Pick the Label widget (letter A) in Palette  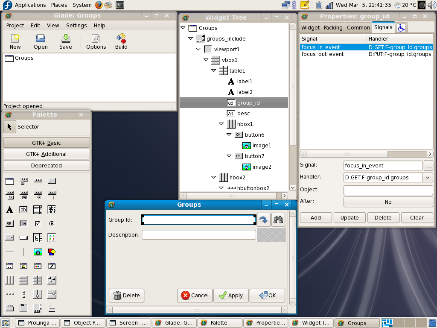click(9, 209)
